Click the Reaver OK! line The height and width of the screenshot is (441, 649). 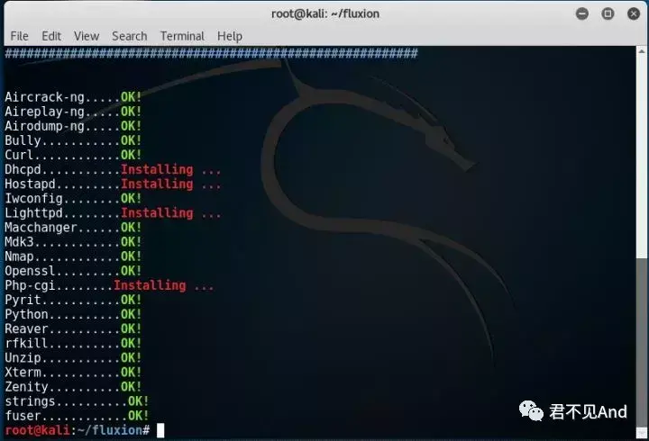tap(73, 328)
